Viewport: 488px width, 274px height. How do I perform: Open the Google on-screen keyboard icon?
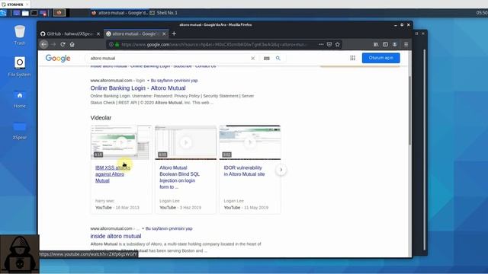266,58
